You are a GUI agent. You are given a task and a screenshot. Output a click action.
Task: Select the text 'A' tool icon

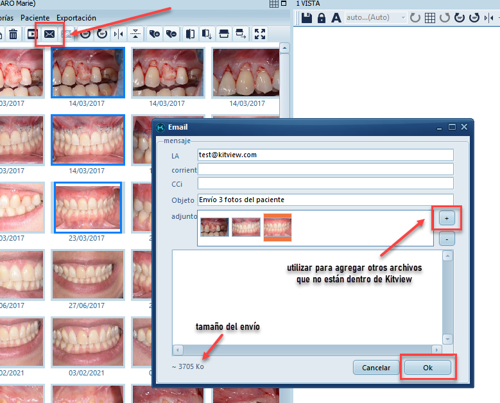(336, 18)
